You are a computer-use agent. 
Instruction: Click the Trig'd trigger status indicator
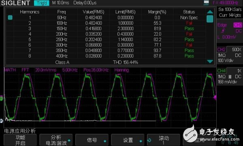click(42, 3)
